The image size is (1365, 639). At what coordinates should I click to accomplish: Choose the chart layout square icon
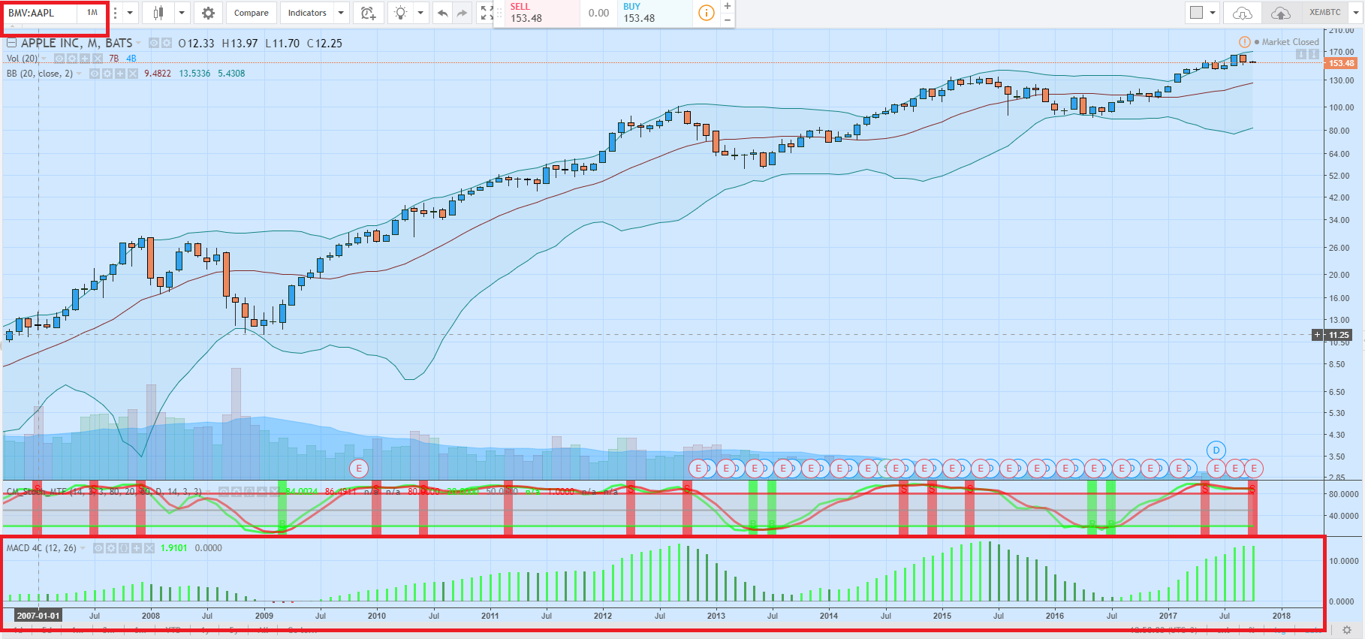pyautogui.click(x=1197, y=13)
